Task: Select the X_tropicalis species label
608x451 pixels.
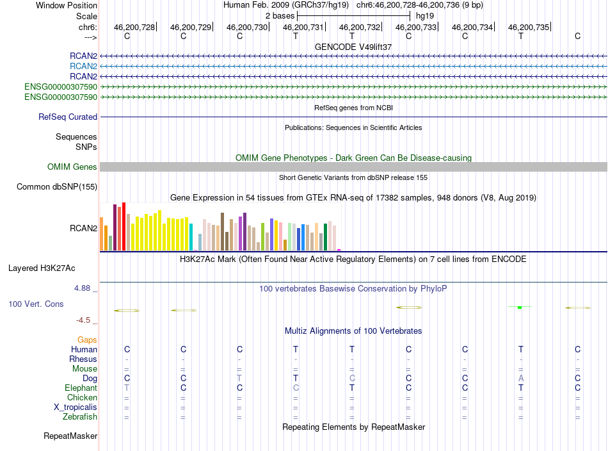Action: coord(76,407)
